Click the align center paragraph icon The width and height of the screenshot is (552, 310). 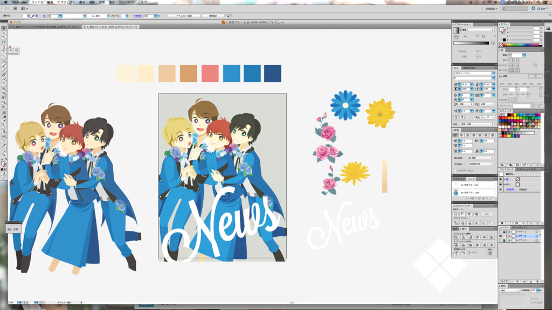(461, 135)
